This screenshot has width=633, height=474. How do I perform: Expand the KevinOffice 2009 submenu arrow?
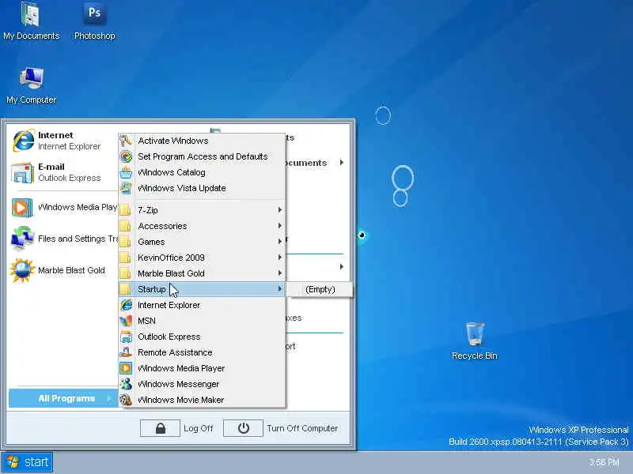click(x=279, y=258)
